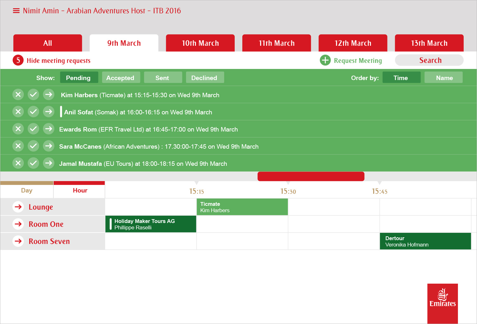Click the Emirates logo
The height and width of the screenshot is (324, 477).
pyautogui.click(x=442, y=303)
